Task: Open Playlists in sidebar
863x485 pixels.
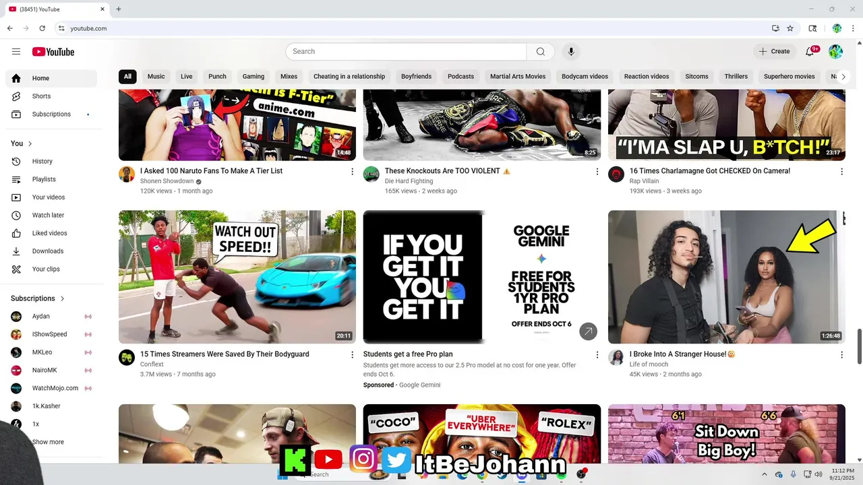Action: click(51, 179)
